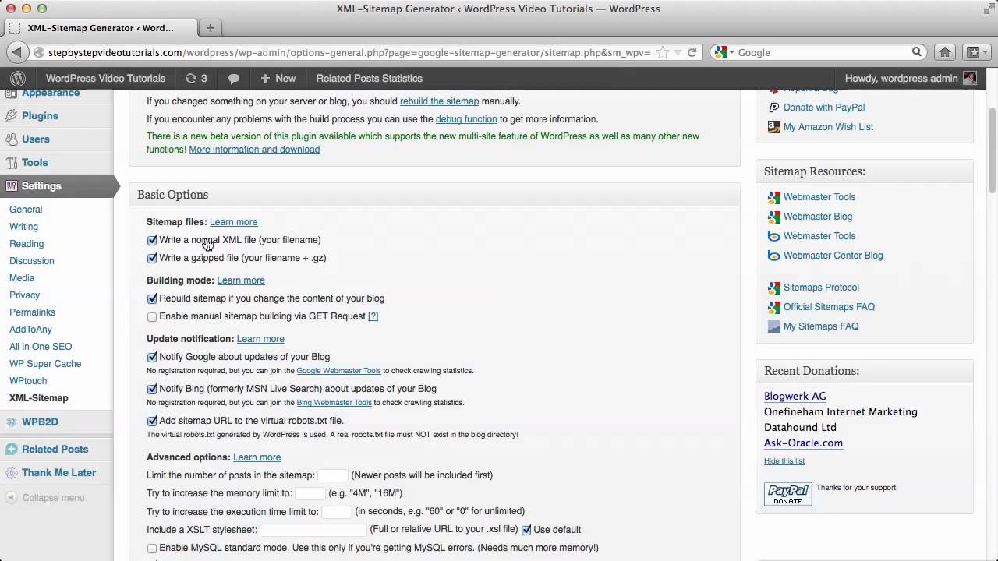Click the PayPal Donate button image
998x561 pixels.
pyautogui.click(x=788, y=494)
